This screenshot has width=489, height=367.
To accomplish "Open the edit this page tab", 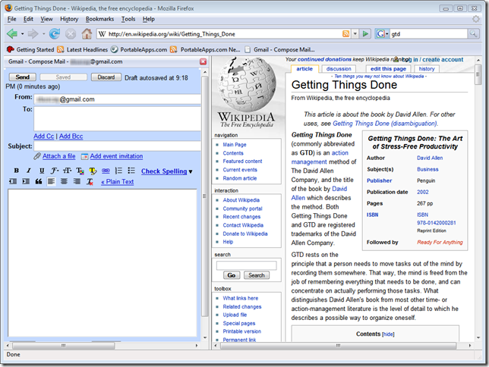I will (x=388, y=69).
